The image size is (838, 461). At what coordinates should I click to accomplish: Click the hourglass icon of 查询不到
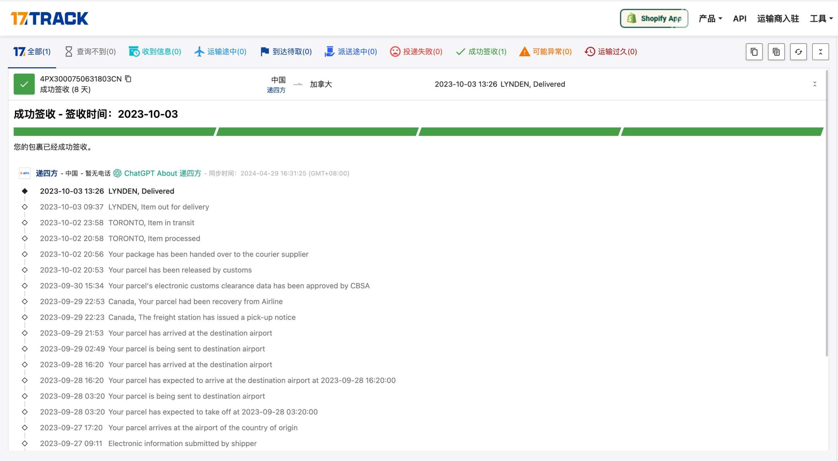point(68,52)
